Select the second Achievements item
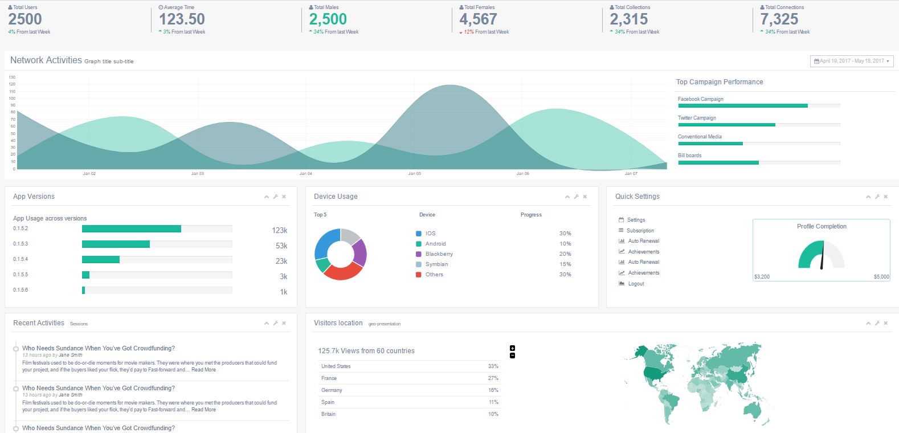 (x=643, y=273)
